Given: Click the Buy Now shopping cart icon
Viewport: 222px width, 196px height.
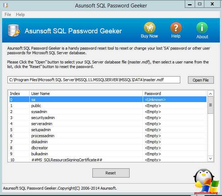Looking at the screenshot, I should pos(149,28).
